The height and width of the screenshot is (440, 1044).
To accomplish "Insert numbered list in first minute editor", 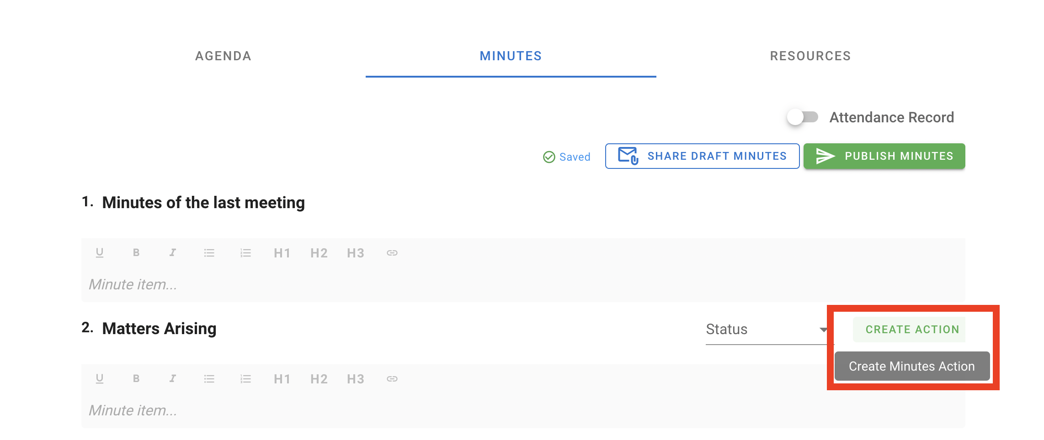I will coord(246,253).
